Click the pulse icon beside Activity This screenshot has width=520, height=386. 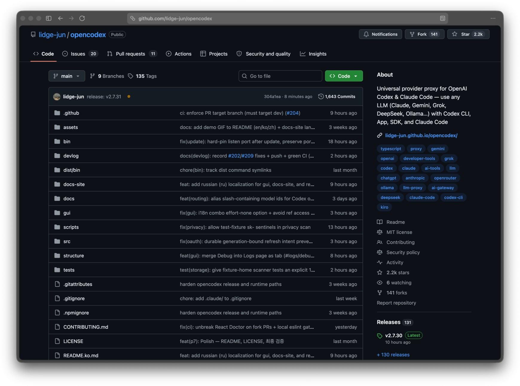click(380, 262)
